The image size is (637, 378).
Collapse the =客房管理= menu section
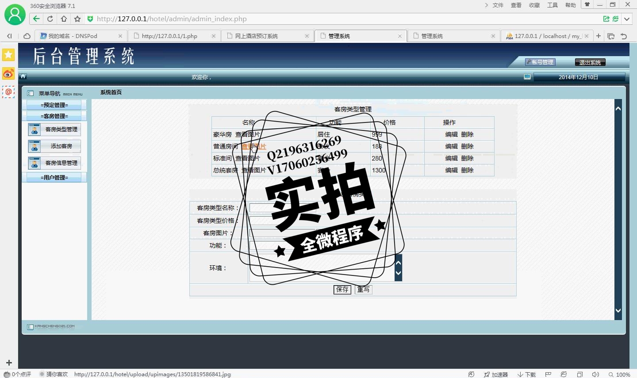click(54, 116)
